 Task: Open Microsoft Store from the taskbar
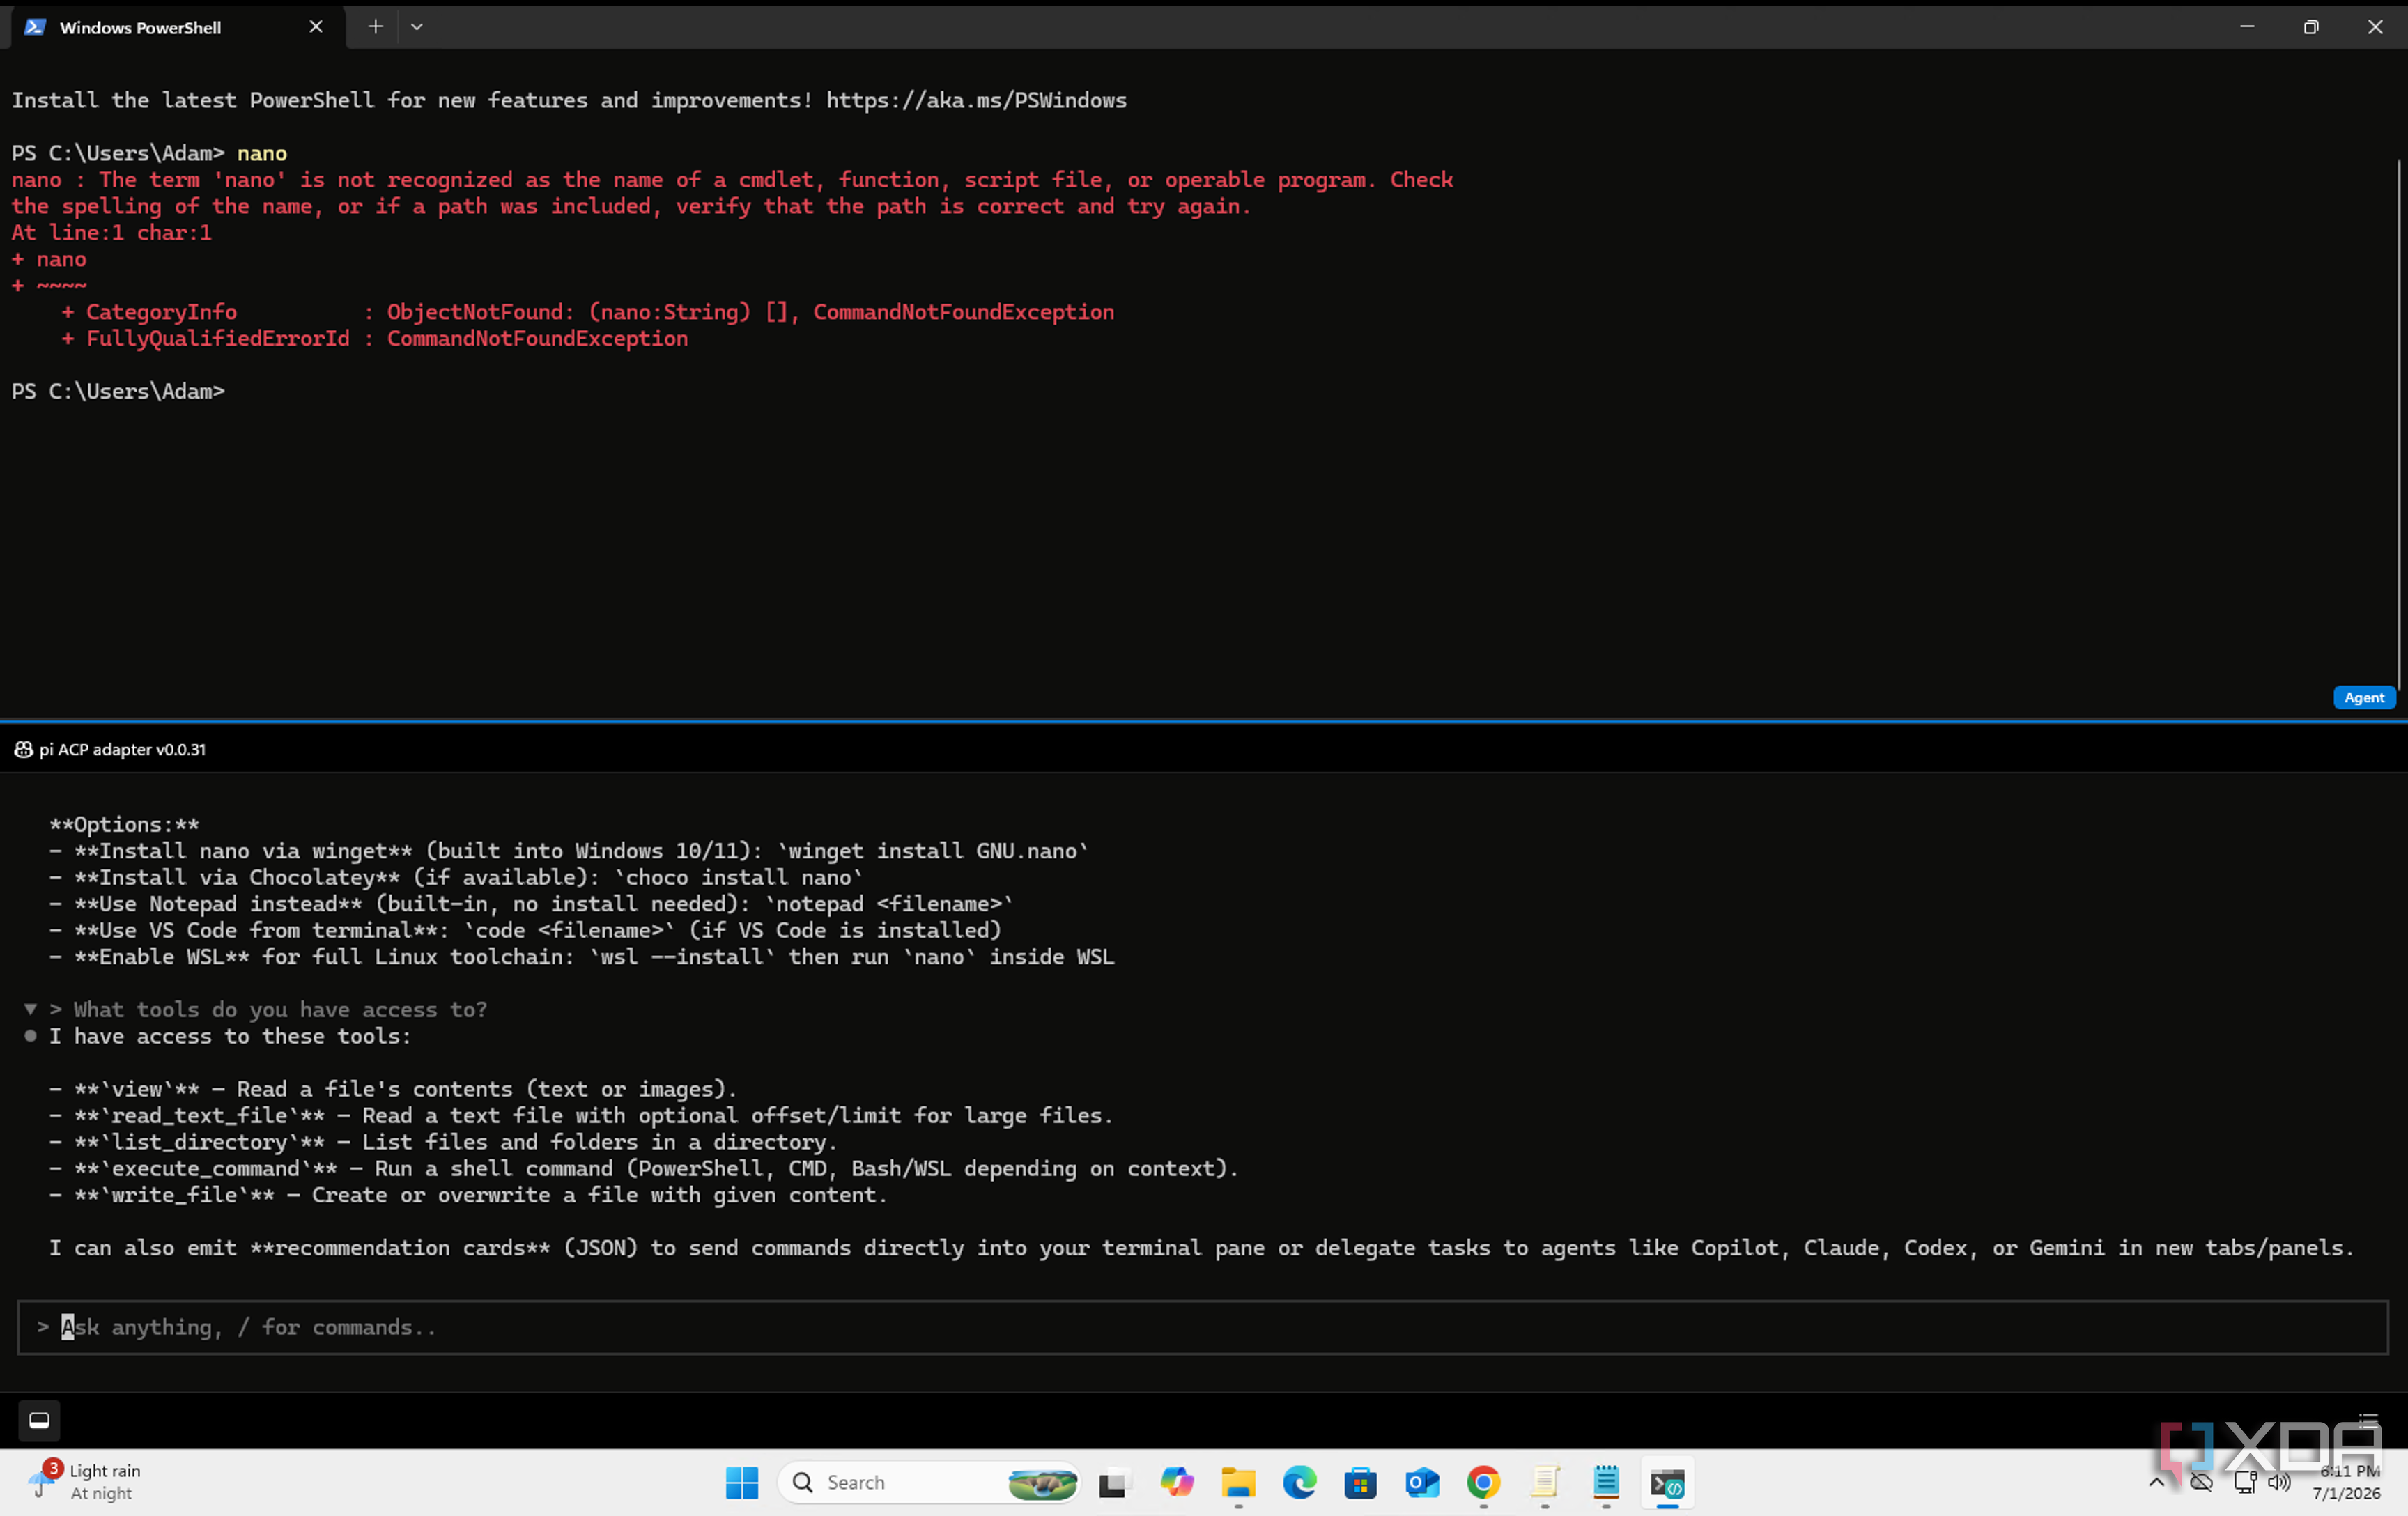(1360, 1482)
